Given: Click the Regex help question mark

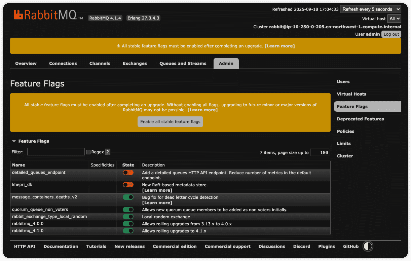Looking at the screenshot, I should (108, 152).
